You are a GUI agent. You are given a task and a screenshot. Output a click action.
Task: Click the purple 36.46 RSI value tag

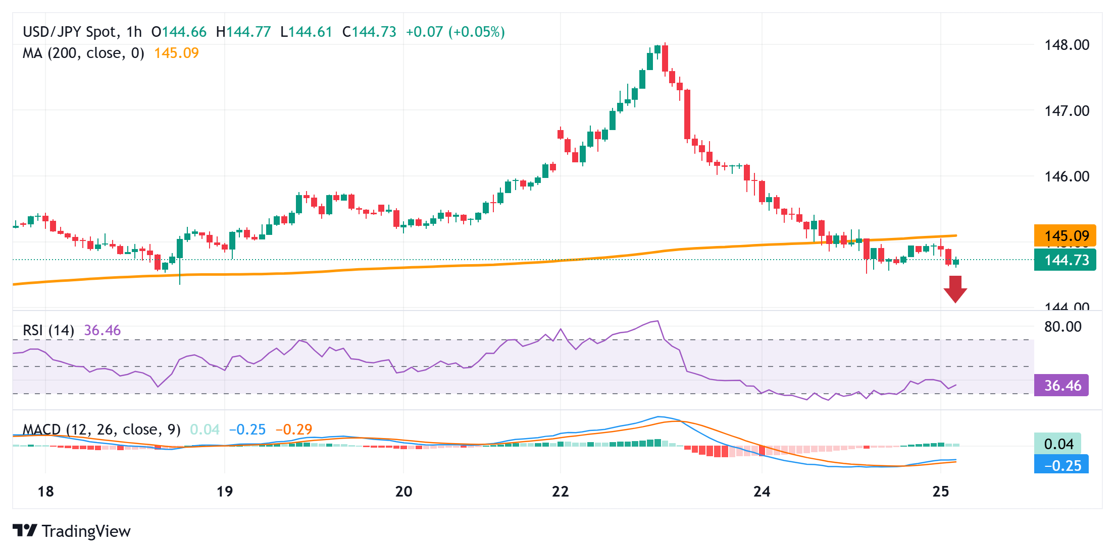pos(1061,385)
